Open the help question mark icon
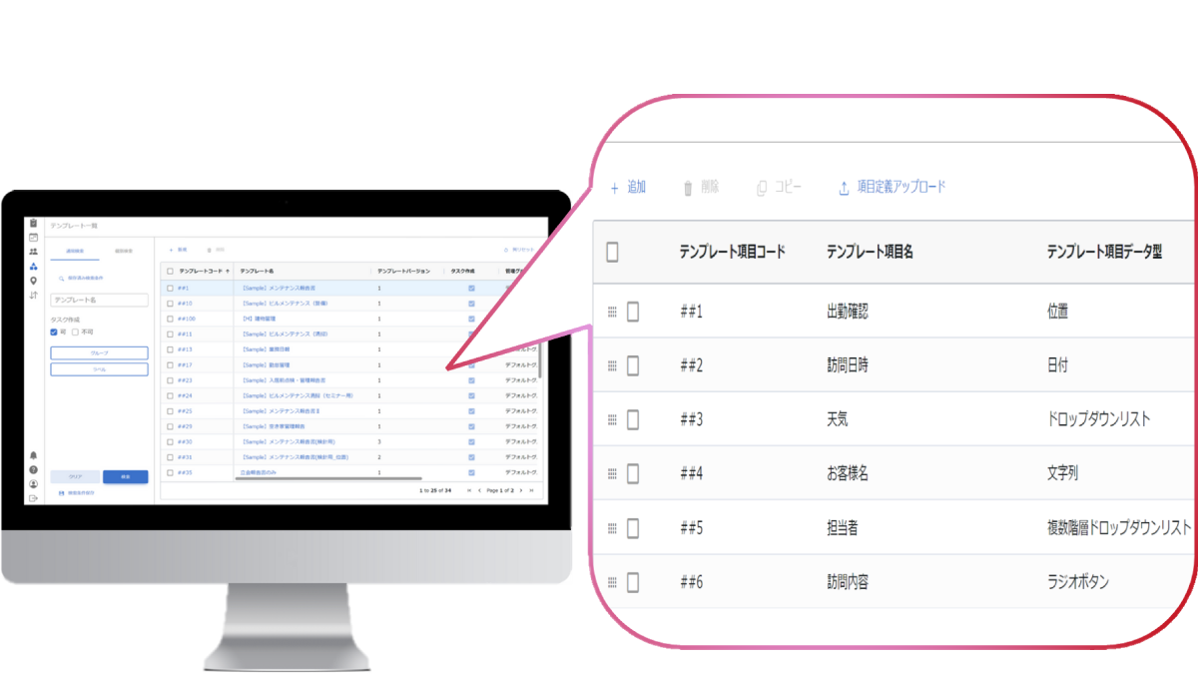Viewport: 1198px width, 674px height. [33, 469]
